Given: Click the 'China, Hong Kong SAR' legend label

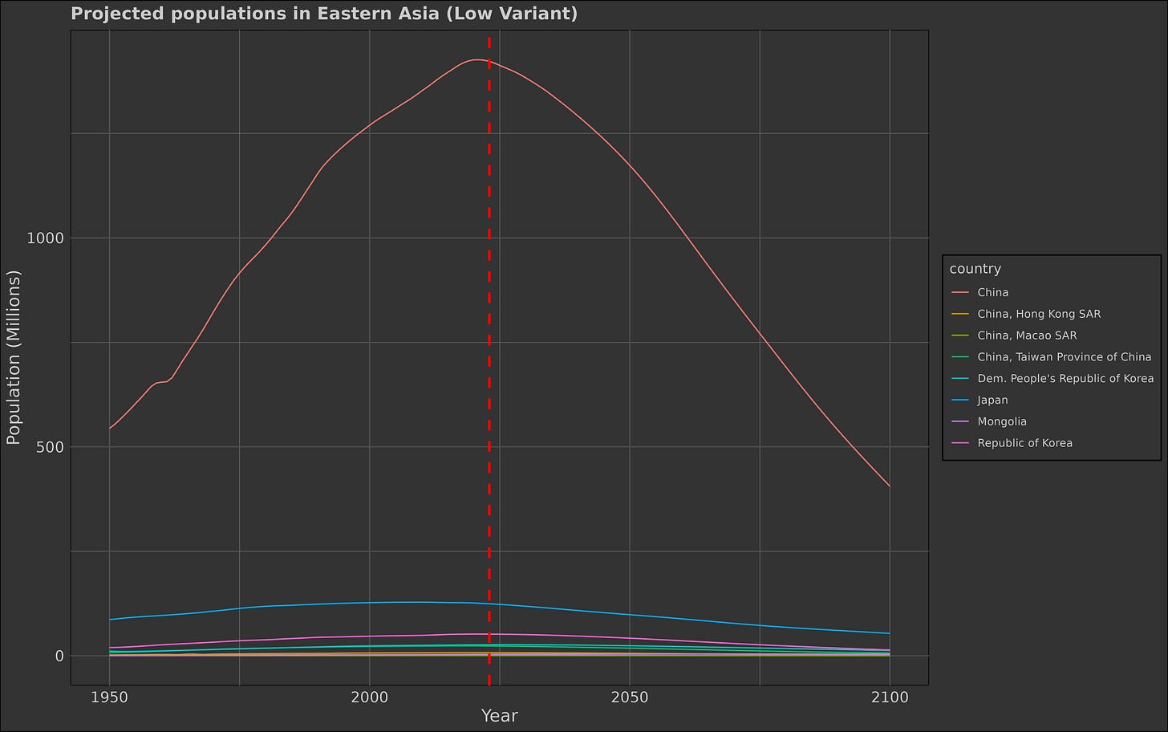Looking at the screenshot, I should tap(1039, 315).
